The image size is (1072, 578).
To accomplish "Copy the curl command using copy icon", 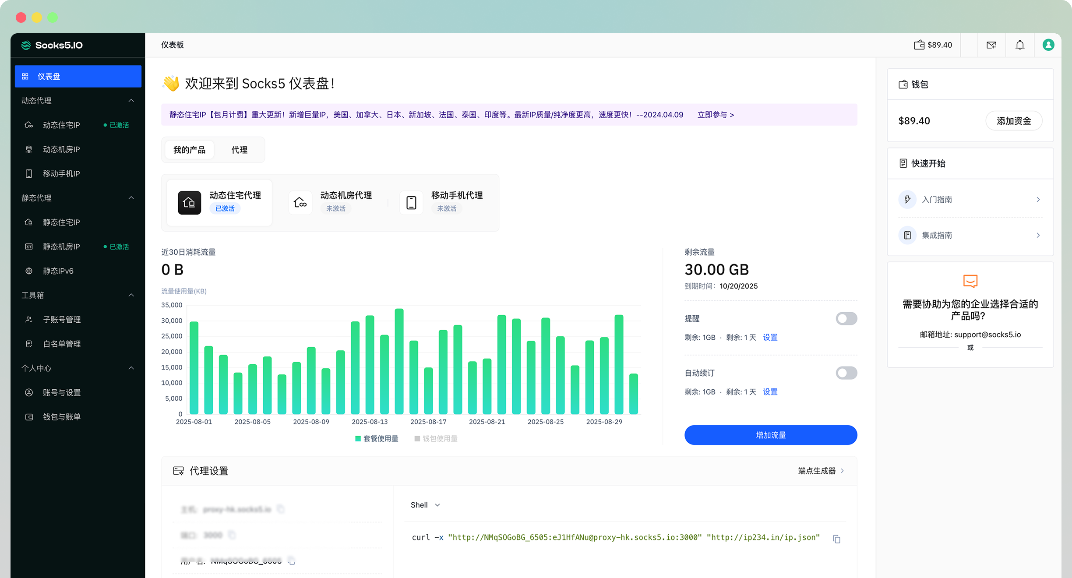I will click(836, 539).
